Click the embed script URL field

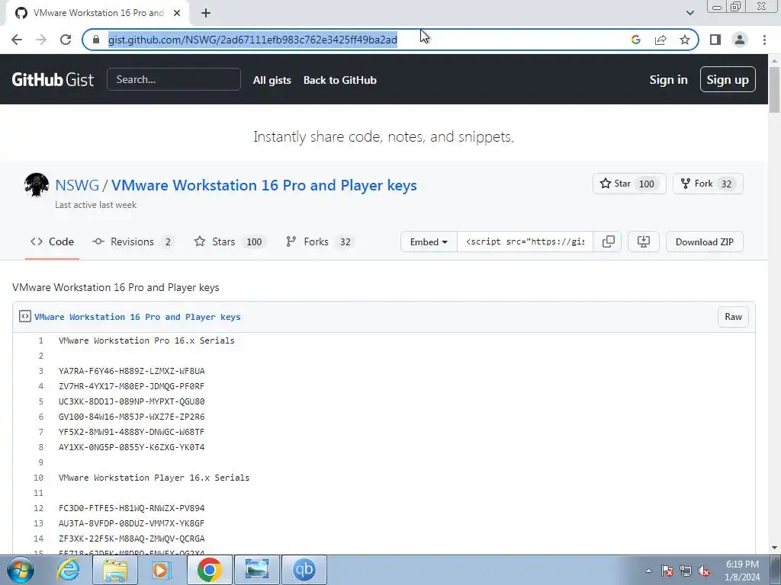(x=525, y=241)
